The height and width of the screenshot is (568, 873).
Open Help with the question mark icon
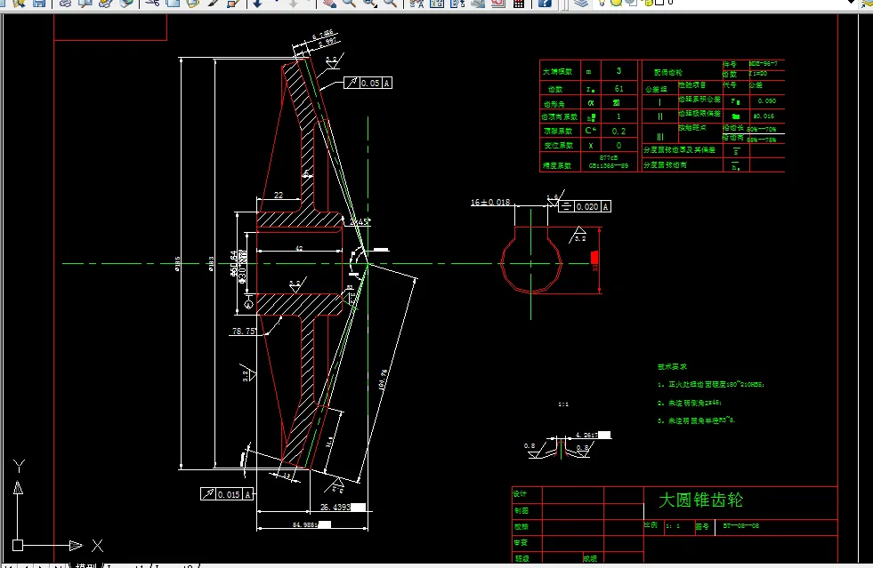pyautogui.click(x=545, y=3)
